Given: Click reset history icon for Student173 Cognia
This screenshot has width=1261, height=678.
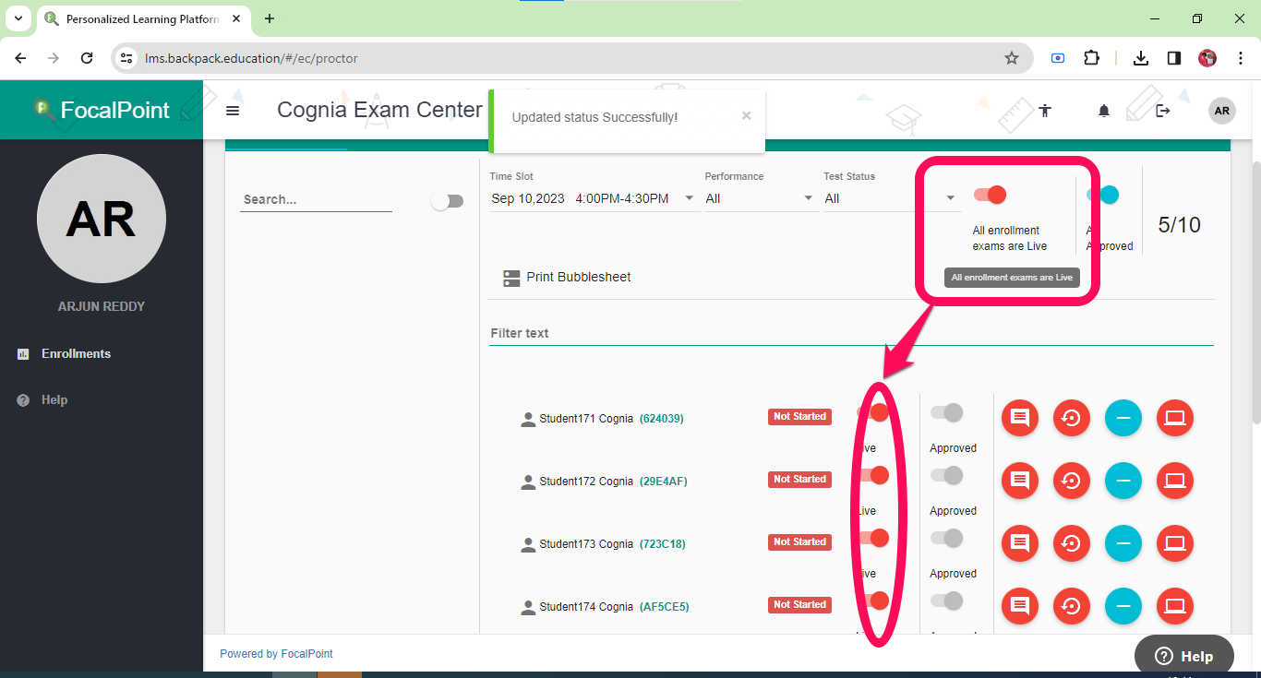Looking at the screenshot, I should pyautogui.click(x=1072, y=543).
